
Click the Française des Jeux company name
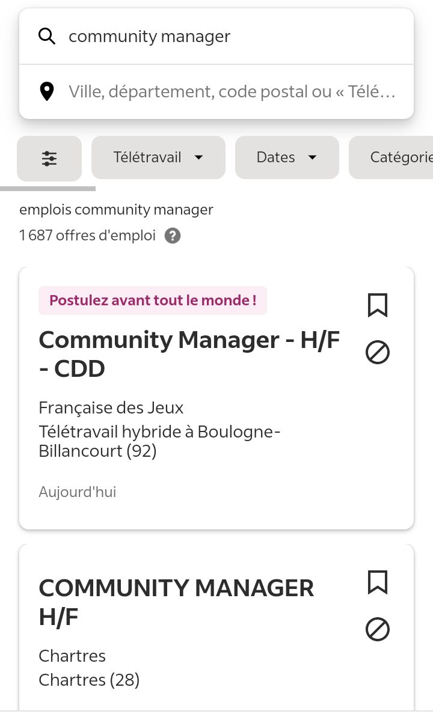point(111,408)
